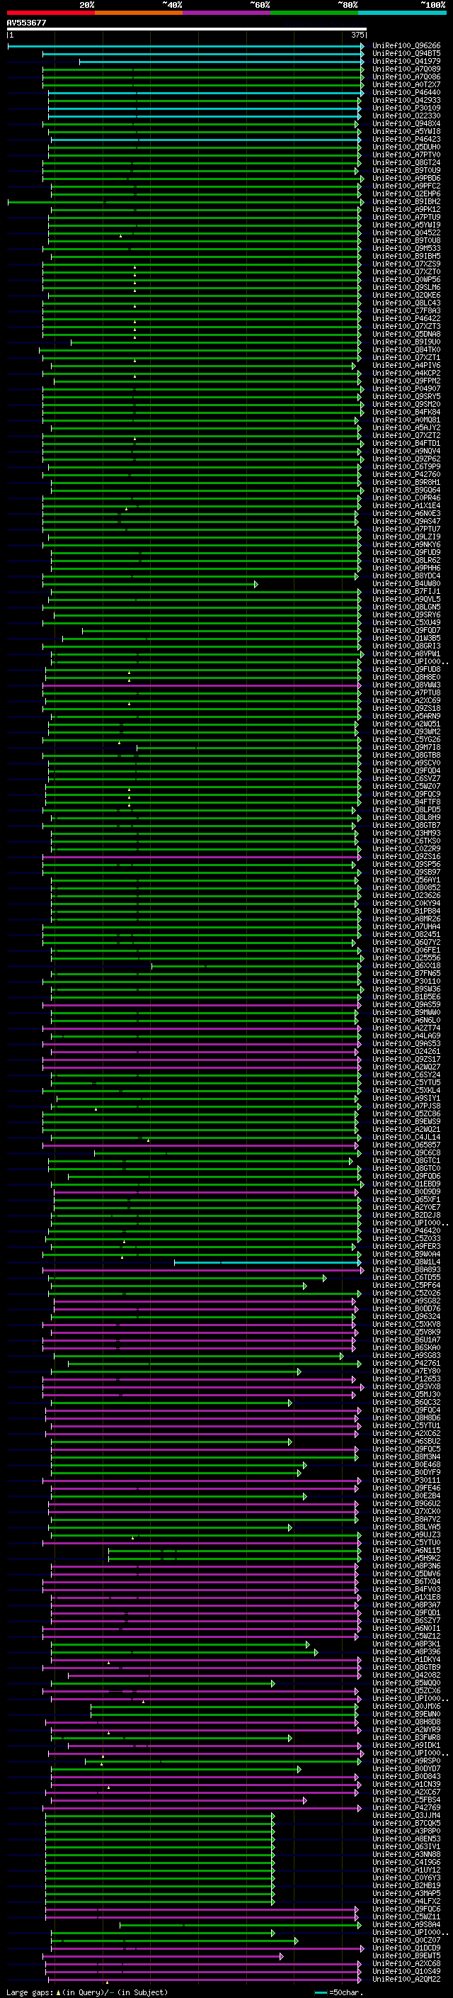This screenshot has height=1998, width=453.
Task: Select hit label UniRef100_C4JL14
Action: point(406,1137)
